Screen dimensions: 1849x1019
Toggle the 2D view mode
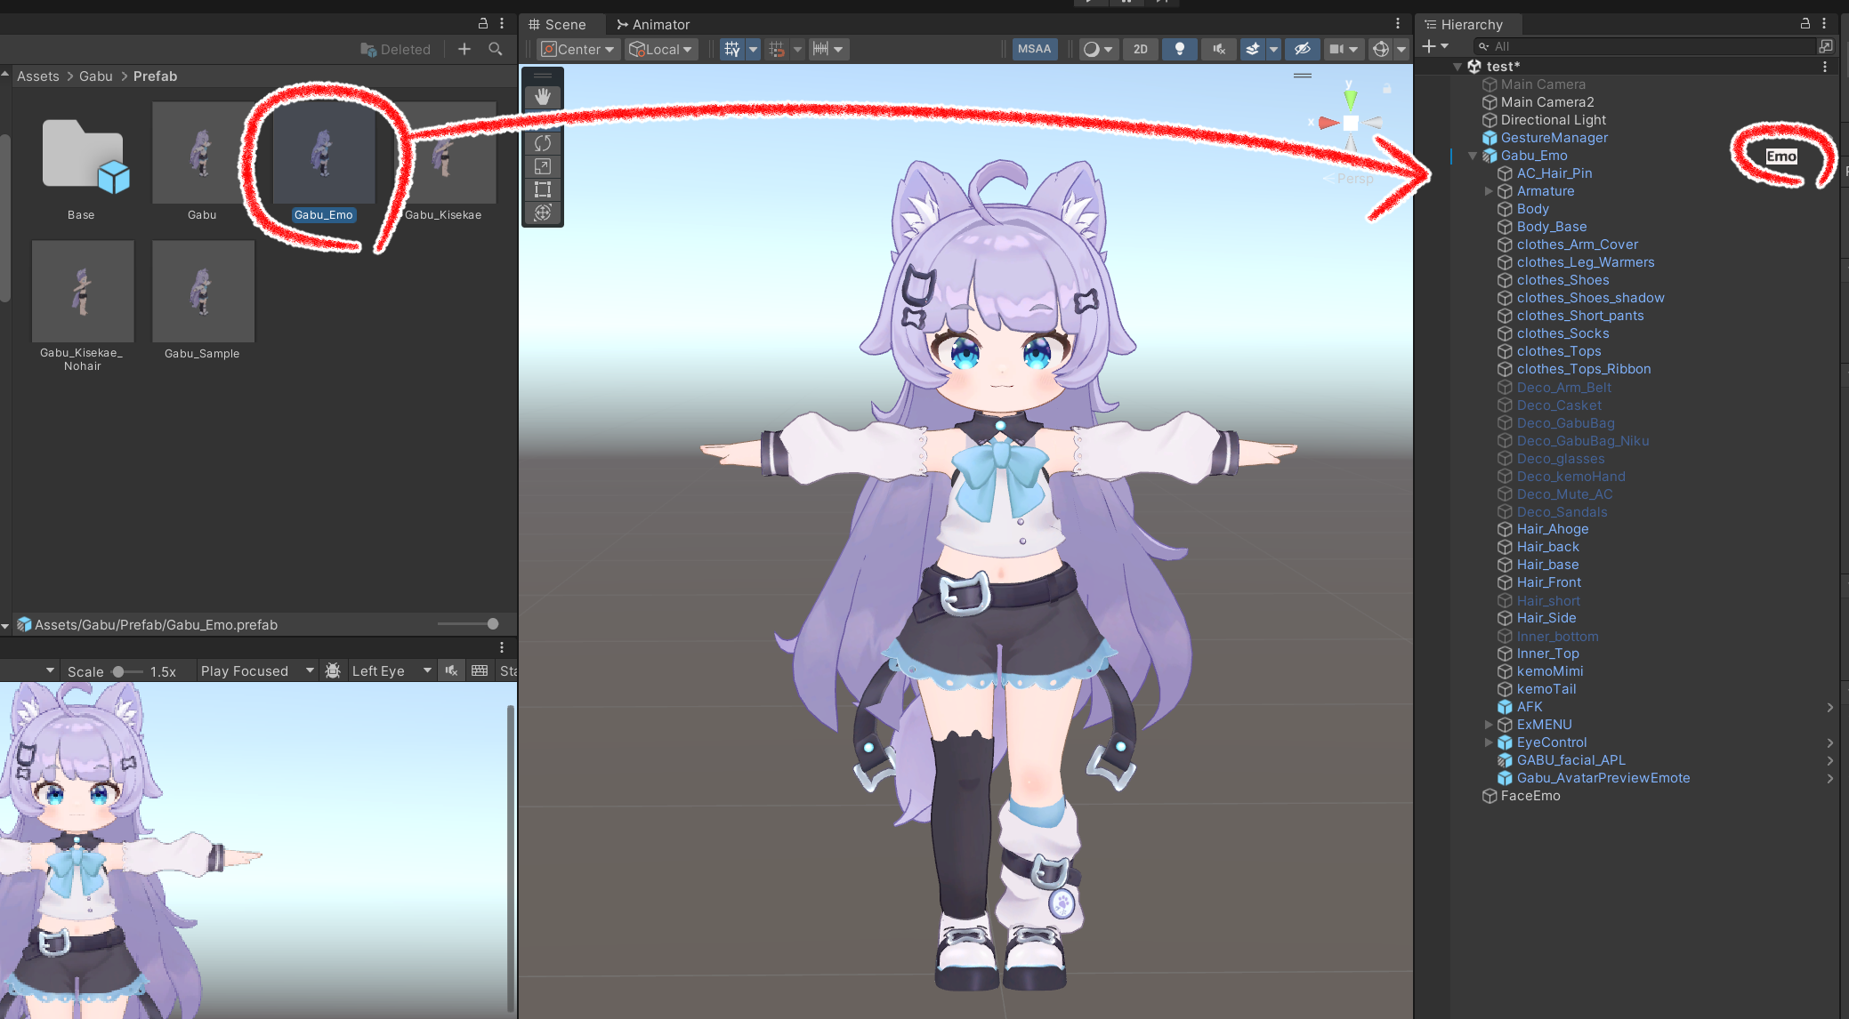tap(1140, 50)
